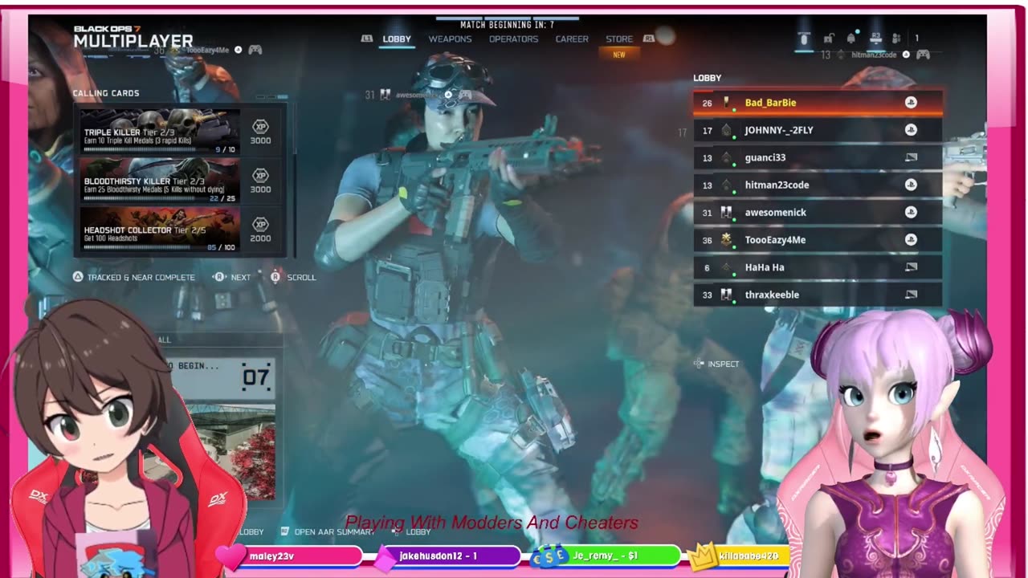Click the jakehusdon12 diamond overlay badge
The width and height of the screenshot is (1028, 578).
tap(447, 556)
